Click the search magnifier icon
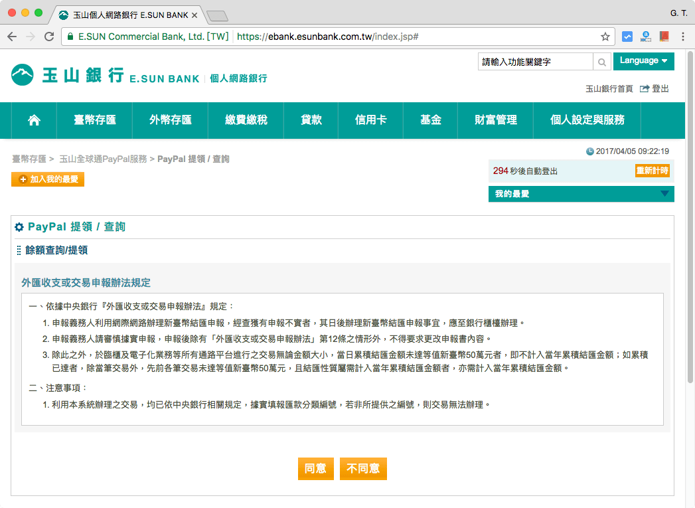Screen dimensions: 695x508 point(601,61)
